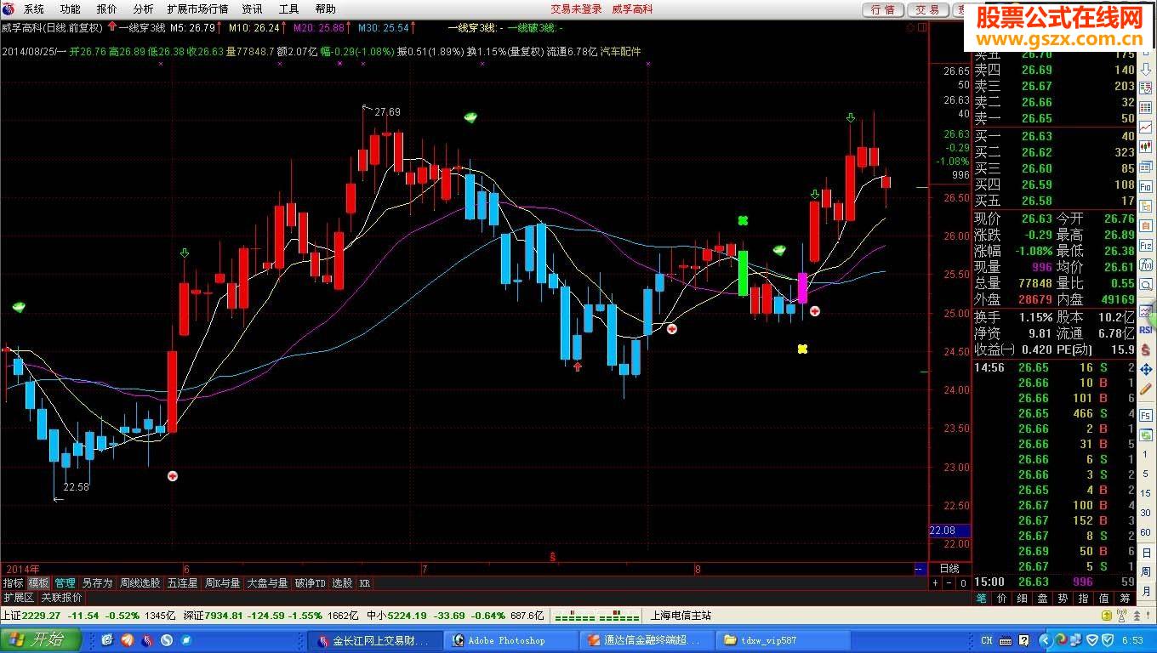Image resolution: width=1157 pixels, height=653 pixels.
Task: Click the 0 reset button beside zoom
Action: pos(963,583)
